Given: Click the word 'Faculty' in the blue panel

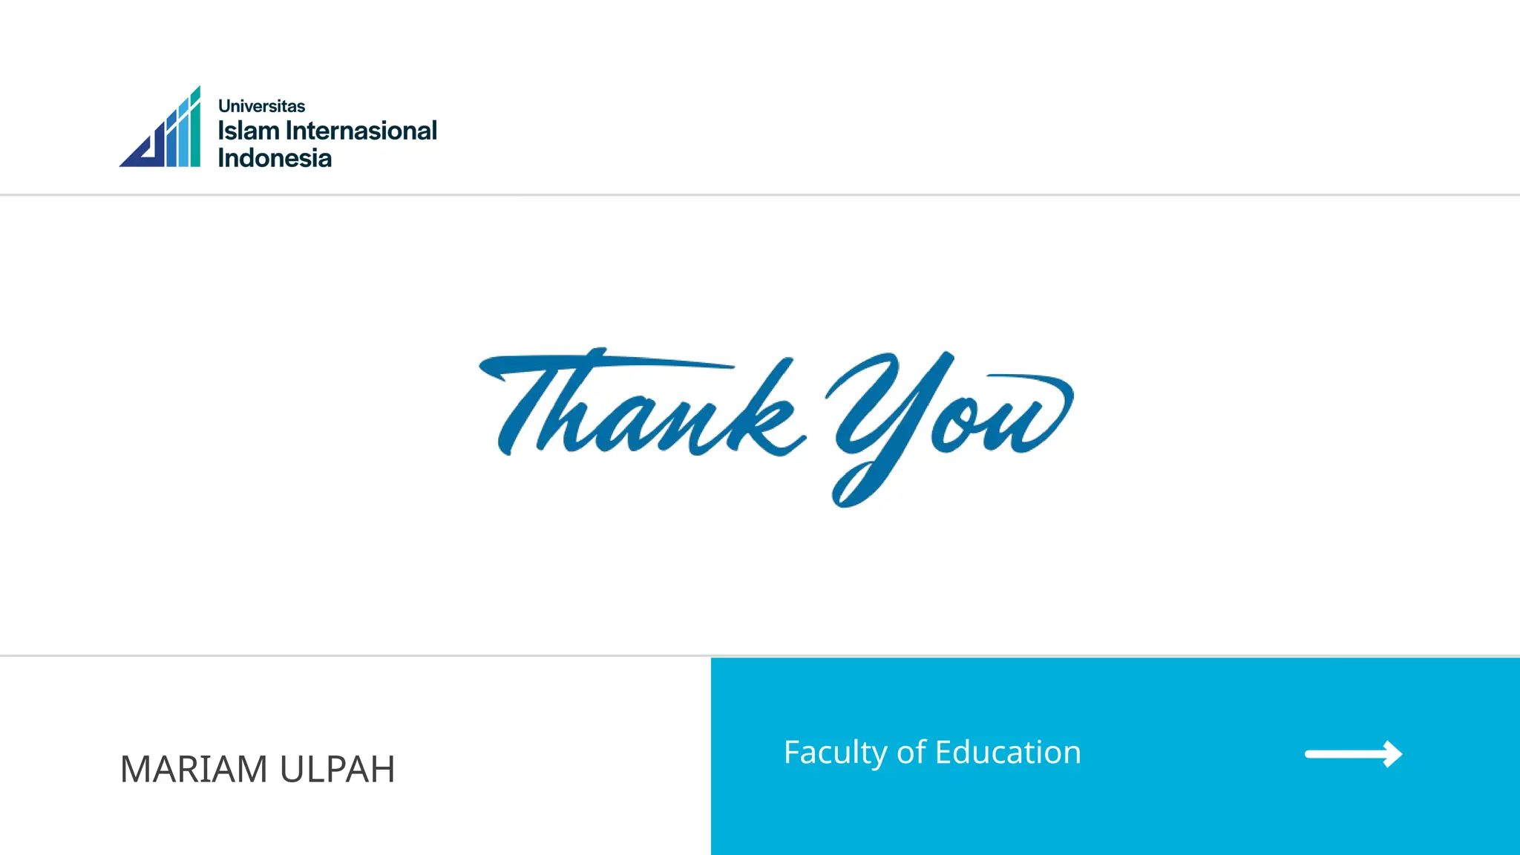Looking at the screenshot, I should [835, 753].
